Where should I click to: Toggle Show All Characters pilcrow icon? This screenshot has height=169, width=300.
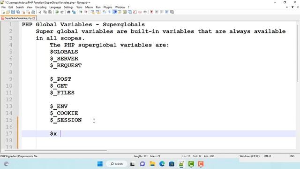pyautogui.click(x=109, y=12)
